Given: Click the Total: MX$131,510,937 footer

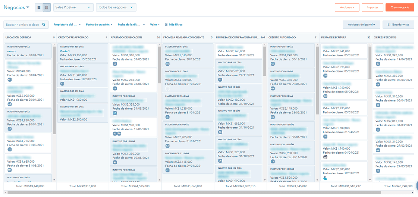Looking at the screenshot, I should click(346, 186).
